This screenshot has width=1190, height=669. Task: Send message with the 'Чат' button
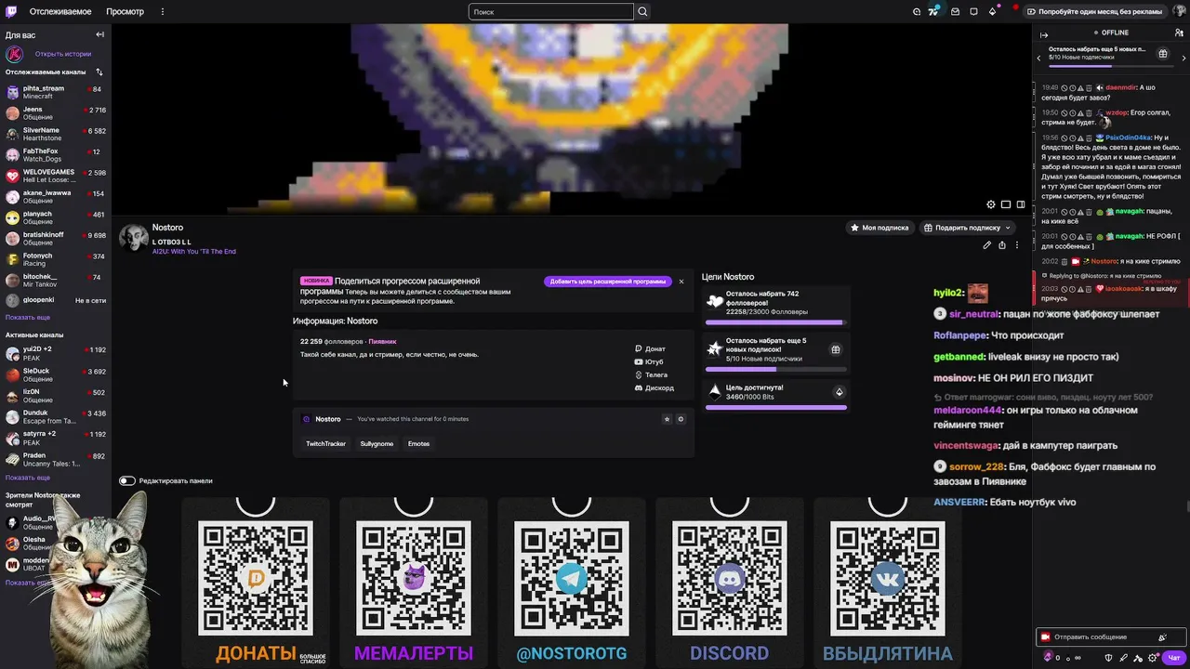tap(1174, 658)
